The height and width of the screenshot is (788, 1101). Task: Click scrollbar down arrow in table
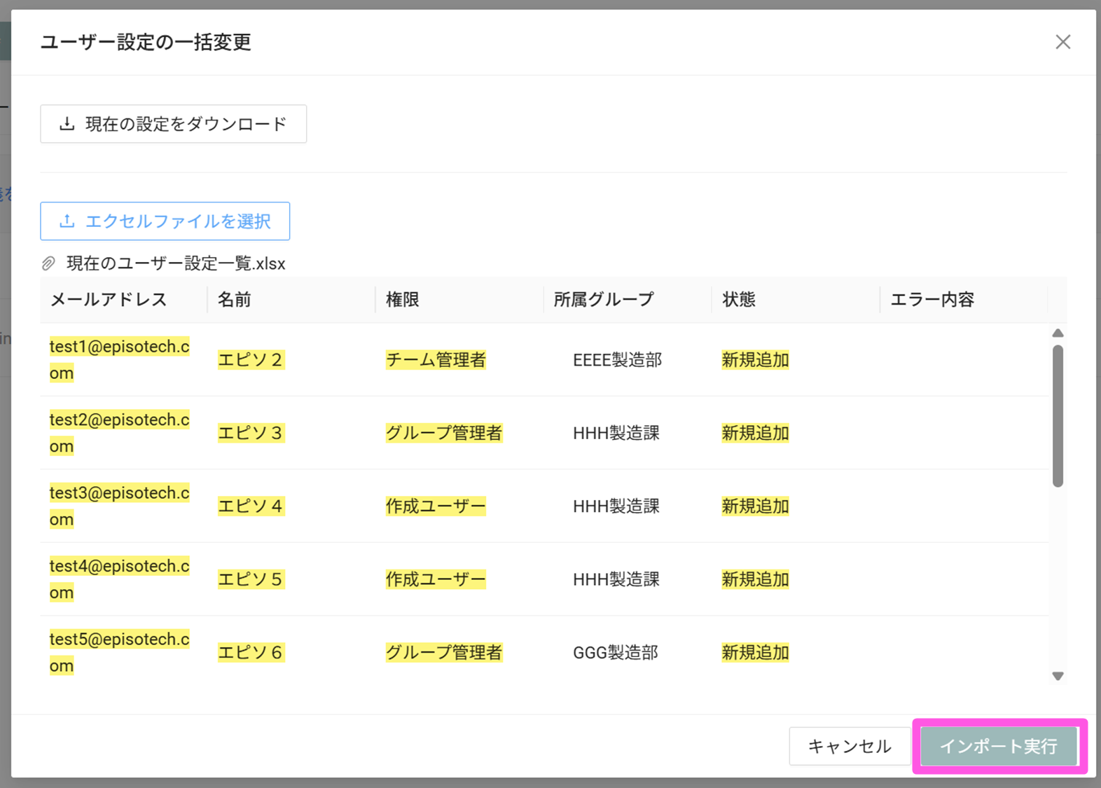(1058, 676)
